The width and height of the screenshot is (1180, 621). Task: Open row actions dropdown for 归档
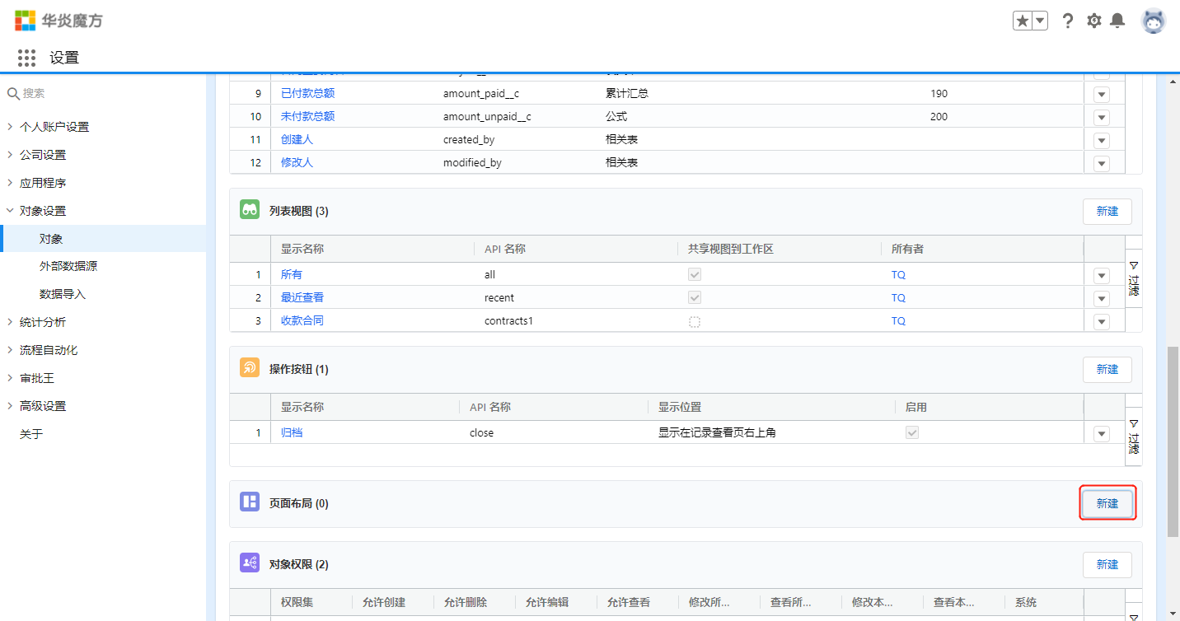click(1102, 433)
